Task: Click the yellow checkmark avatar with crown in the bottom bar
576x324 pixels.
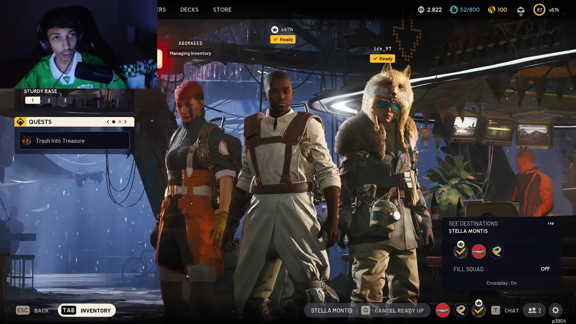Action: pyautogui.click(x=478, y=310)
